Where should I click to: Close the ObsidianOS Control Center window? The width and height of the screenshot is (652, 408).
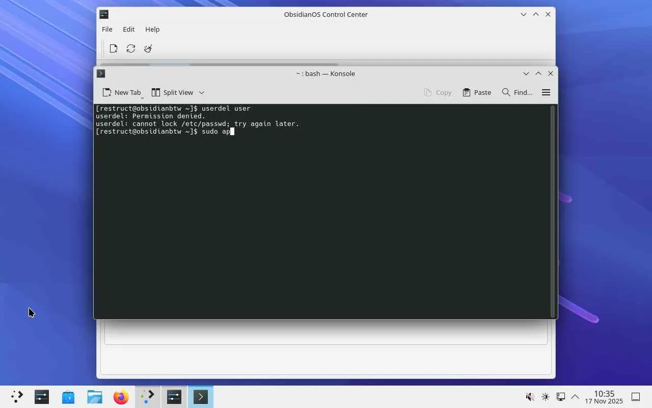(x=548, y=14)
